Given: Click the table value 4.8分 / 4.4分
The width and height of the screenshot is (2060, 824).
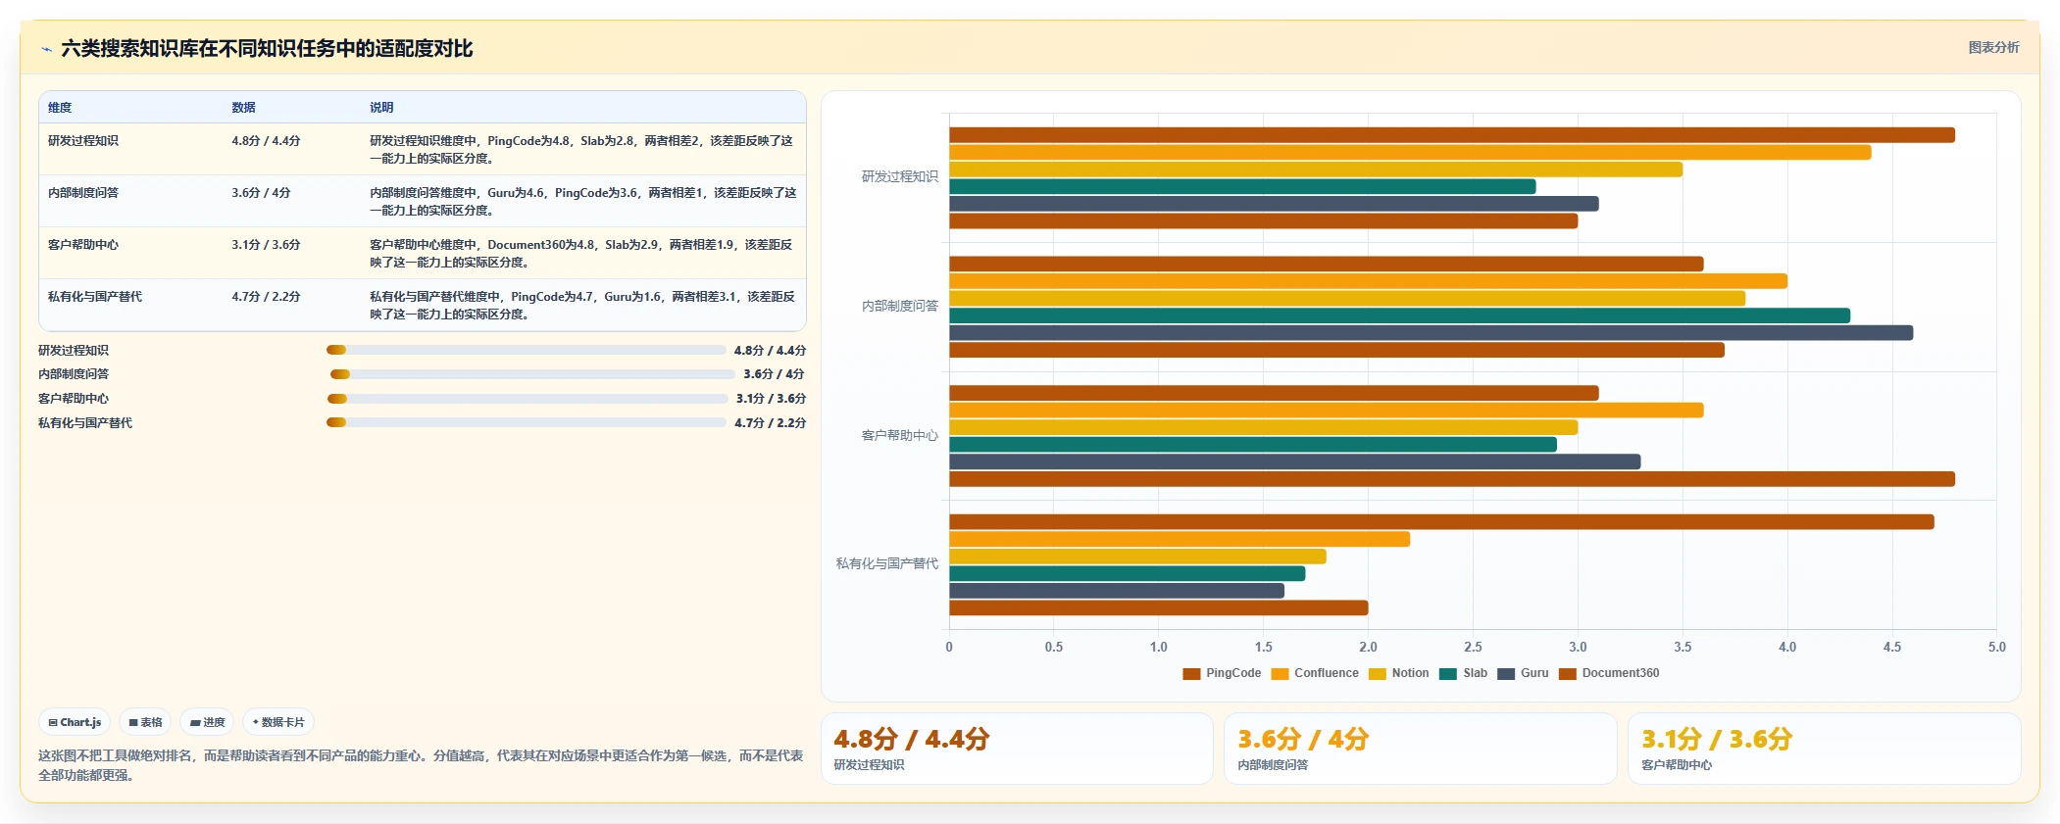Looking at the screenshot, I should pyautogui.click(x=266, y=141).
